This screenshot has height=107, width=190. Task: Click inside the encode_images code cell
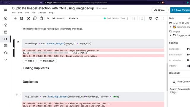coord(93,43)
